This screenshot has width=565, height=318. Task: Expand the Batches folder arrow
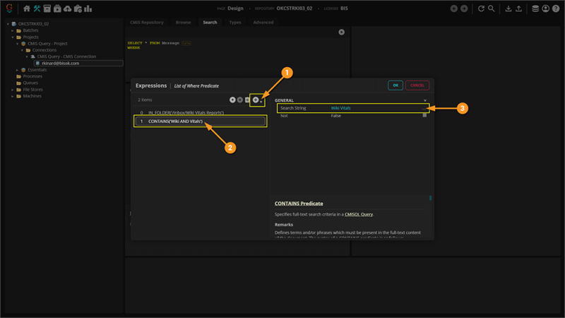tap(13, 30)
